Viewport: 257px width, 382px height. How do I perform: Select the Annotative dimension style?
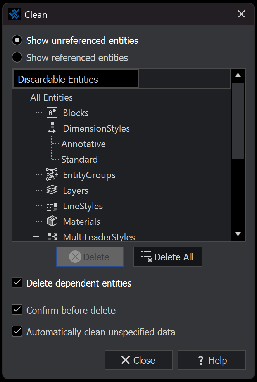[83, 144]
